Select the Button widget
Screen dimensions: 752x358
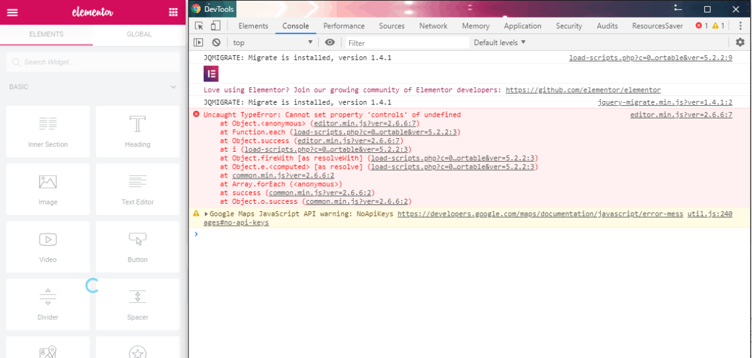point(137,247)
